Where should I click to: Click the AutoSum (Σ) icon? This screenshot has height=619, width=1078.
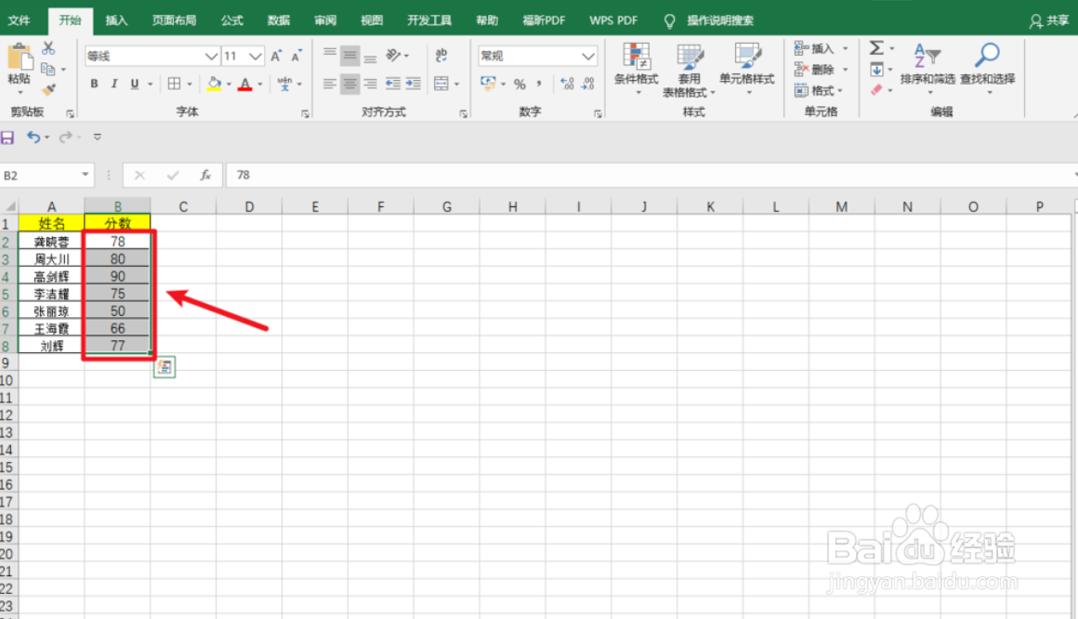(874, 48)
